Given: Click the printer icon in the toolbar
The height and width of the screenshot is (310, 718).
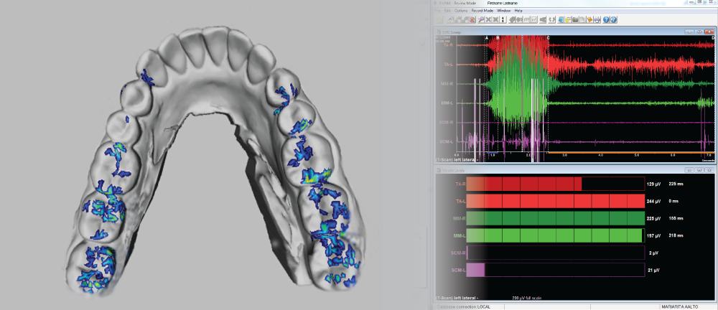Looking at the screenshot, I should click(x=597, y=20).
